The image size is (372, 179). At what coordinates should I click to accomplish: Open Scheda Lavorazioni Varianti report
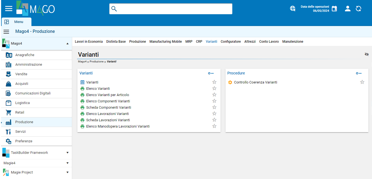pyautogui.click(x=108, y=120)
